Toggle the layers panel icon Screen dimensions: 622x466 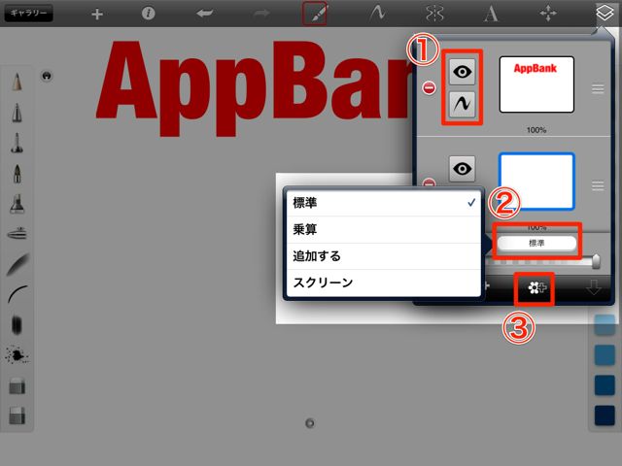pyautogui.click(x=605, y=13)
